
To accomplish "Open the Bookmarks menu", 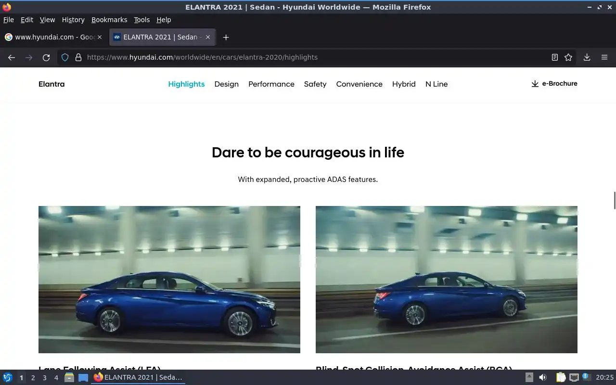I will (109, 20).
